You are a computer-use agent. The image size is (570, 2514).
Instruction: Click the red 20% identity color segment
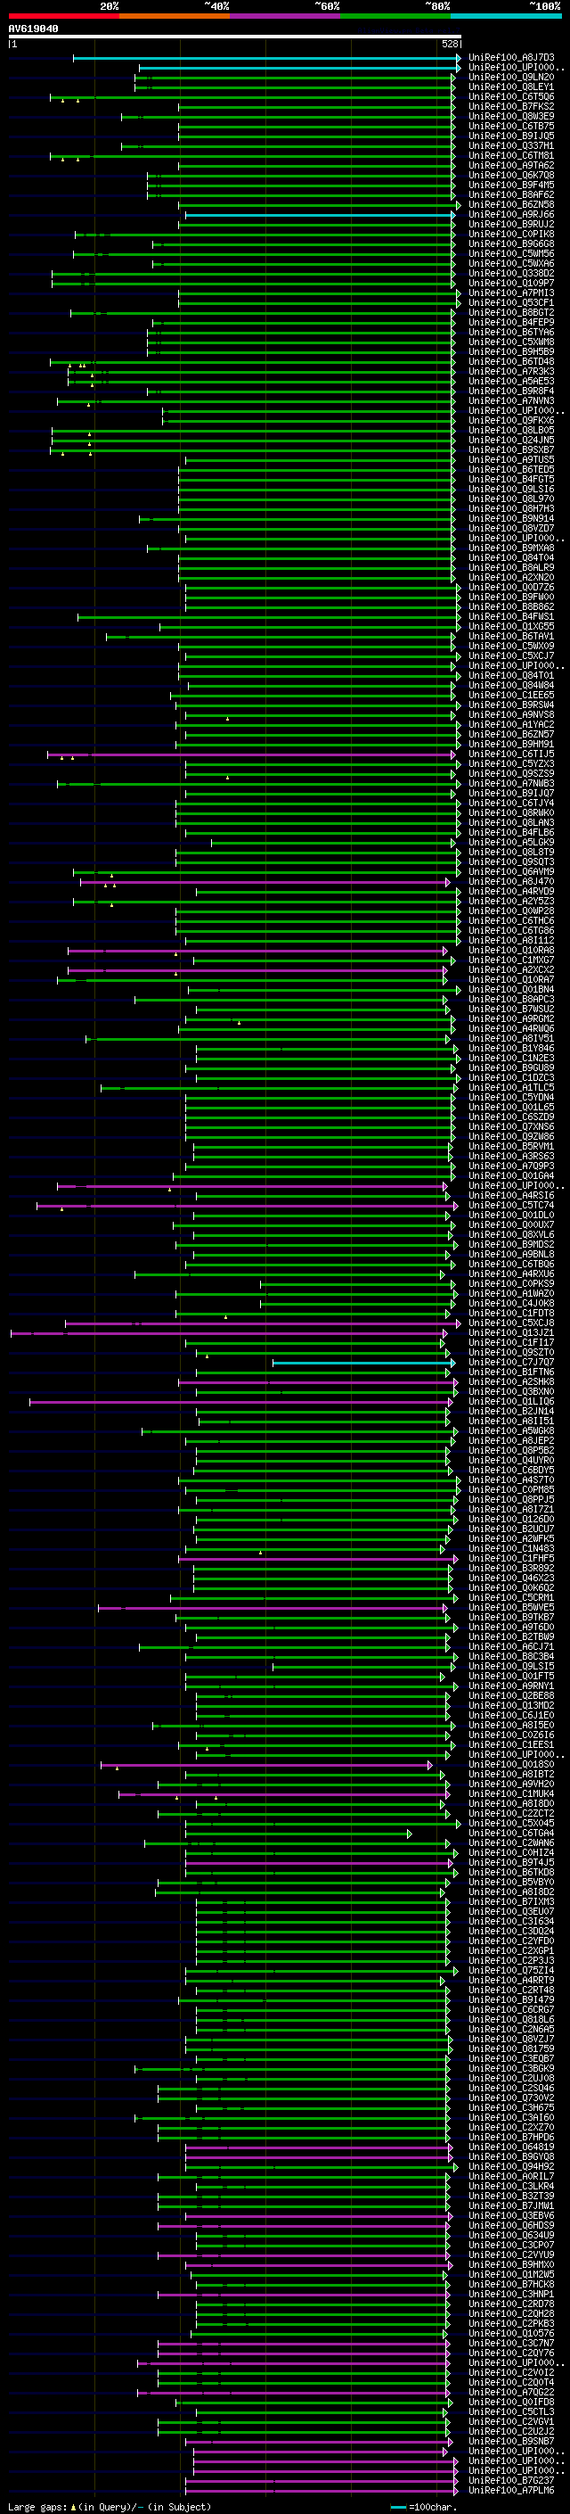pos(64,16)
